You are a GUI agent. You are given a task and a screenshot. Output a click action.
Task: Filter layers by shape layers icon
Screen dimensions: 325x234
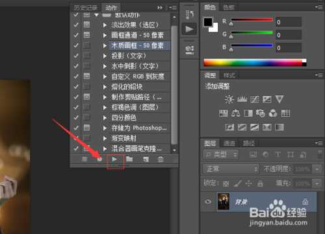pos(291,154)
